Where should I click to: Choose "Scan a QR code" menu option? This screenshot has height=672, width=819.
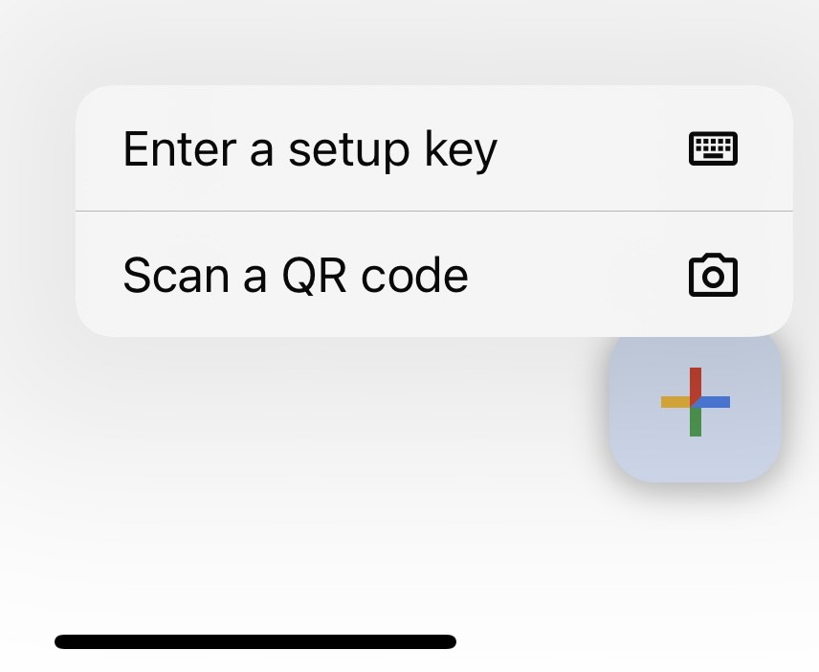click(x=434, y=275)
